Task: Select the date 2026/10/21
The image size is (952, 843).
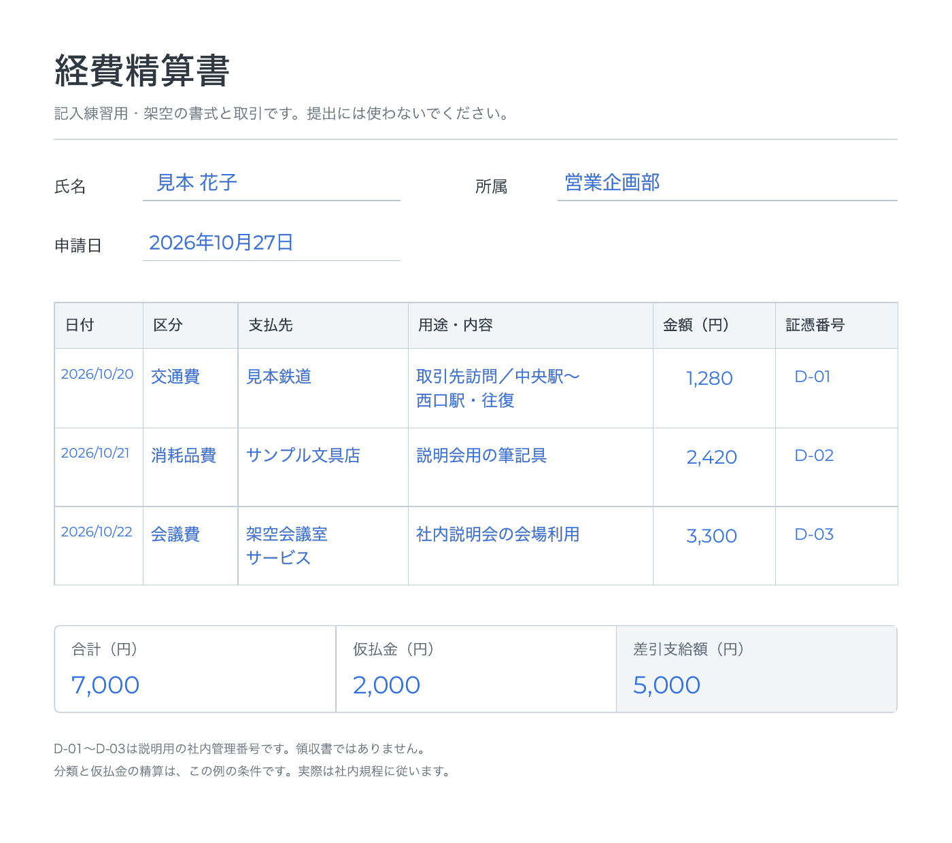Action: click(95, 453)
